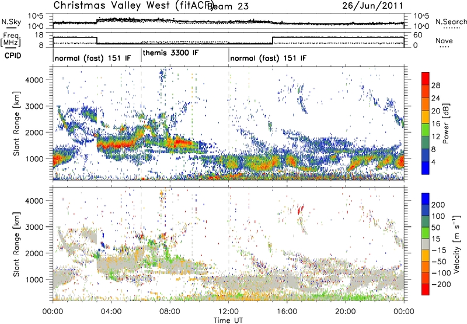This screenshot has height=324, width=467.
Task: Click the 'Christmas Valley West (fitACF)' title
Action: pyautogui.click(x=134, y=5)
